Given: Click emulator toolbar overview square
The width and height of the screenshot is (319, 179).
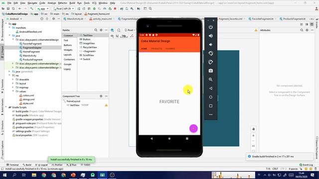Looking at the screenshot, I should tap(210, 106).
